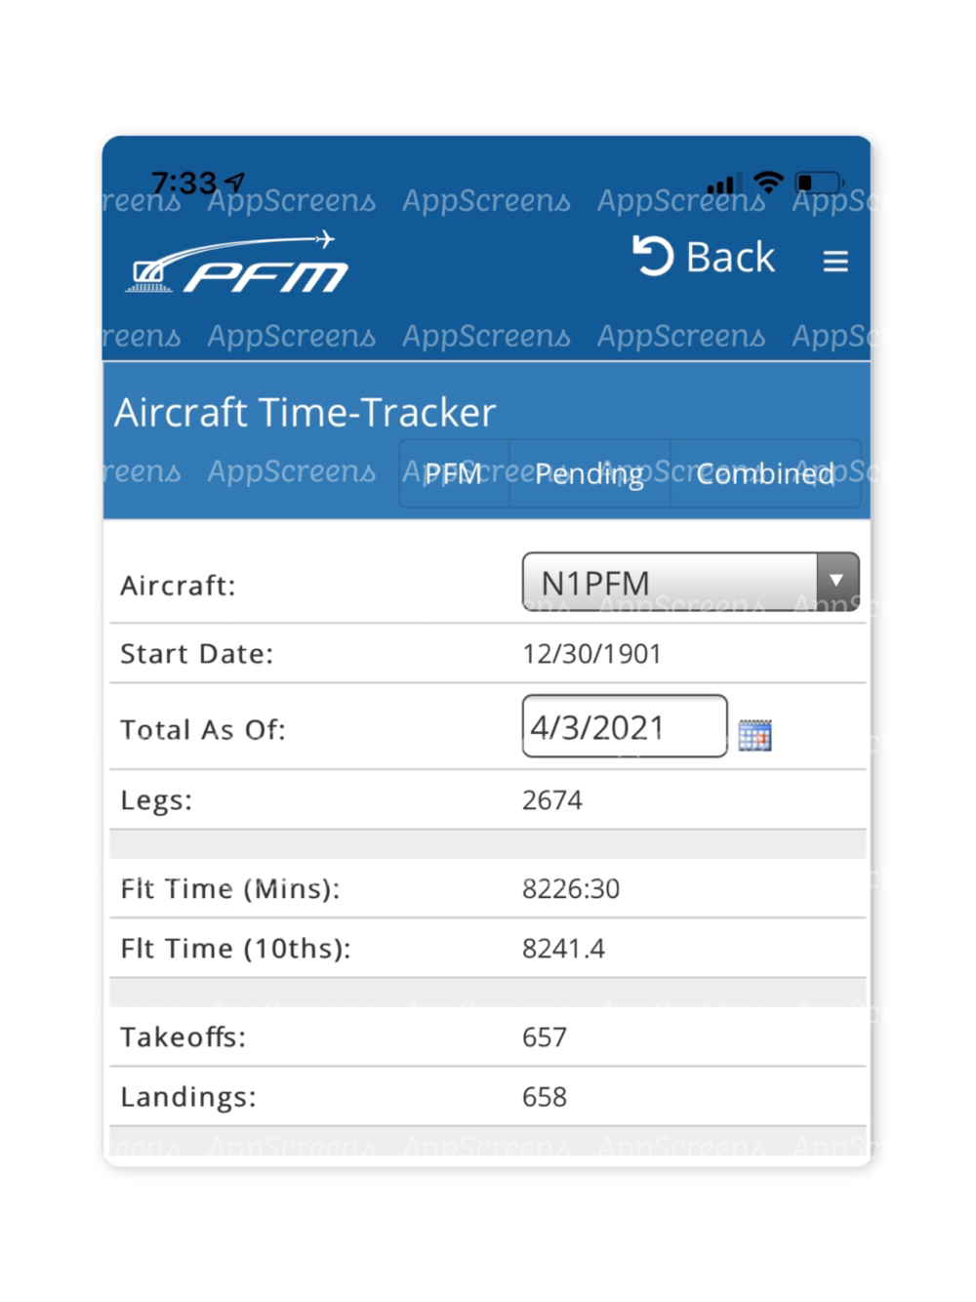Open the hamburger menu icon
This screenshot has height=1302, width=976.
[x=835, y=261]
